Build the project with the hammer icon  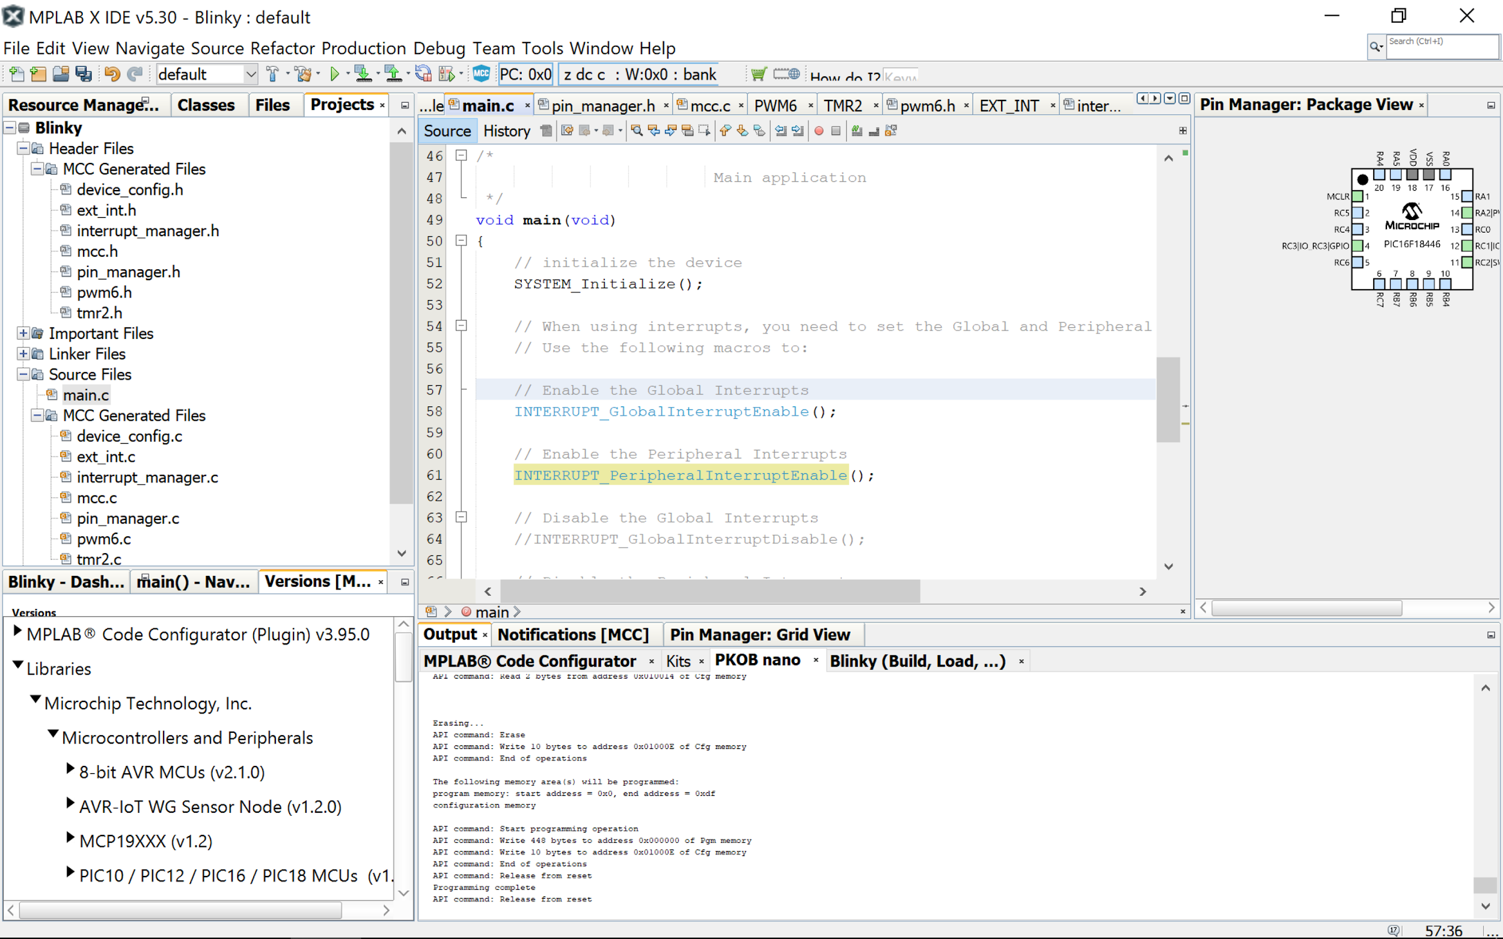click(272, 75)
